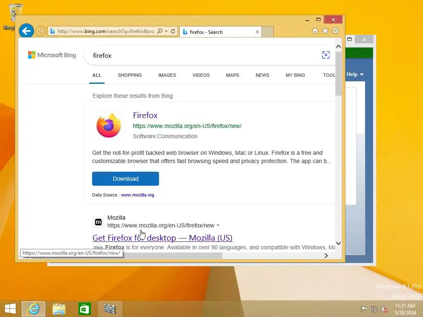The height and width of the screenshot is (317, 423).
Task: Click the Firefox logo thumbnail
Action: pos(109,125)
